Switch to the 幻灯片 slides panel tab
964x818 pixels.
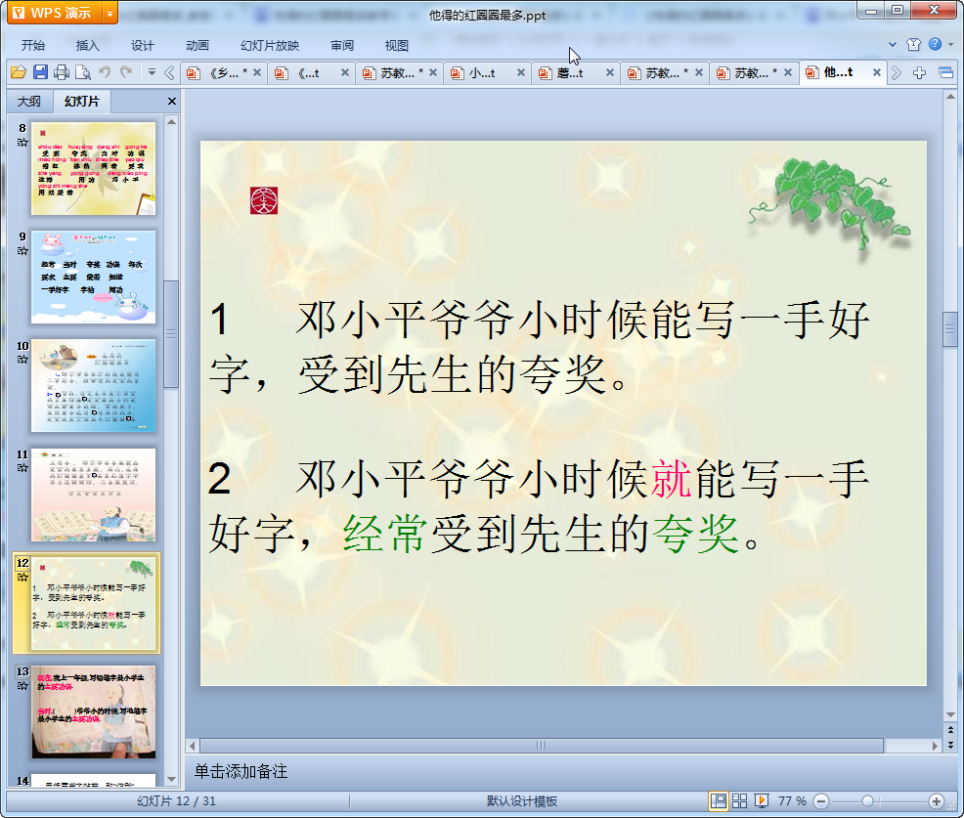[82, 102]
